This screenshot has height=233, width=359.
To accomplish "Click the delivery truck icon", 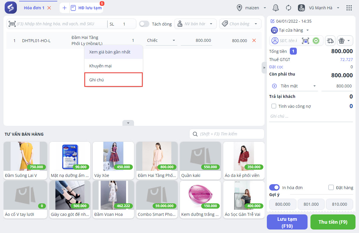I will pos(330,41).
